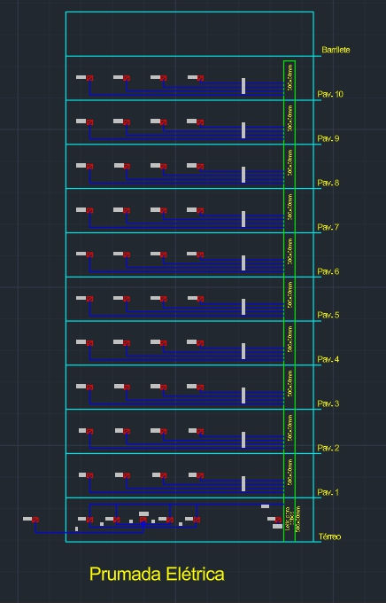This screenshot has width=386, height=603.
Task: Select the 'Prumada Elétrica' title text
Action: click(x=157, y=574)
